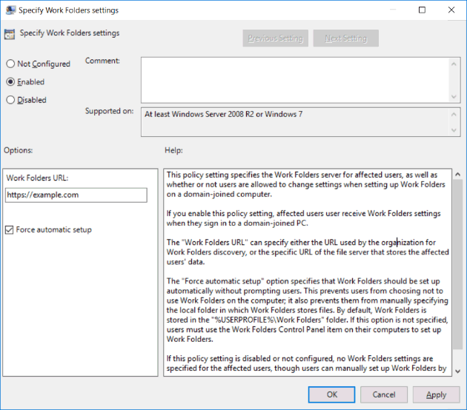
Task: Click the OK button
Action: [x=331, y=394]
